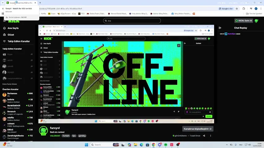Open the VOD three-dot options menu
Screen dimensions: 264x148
210,136
